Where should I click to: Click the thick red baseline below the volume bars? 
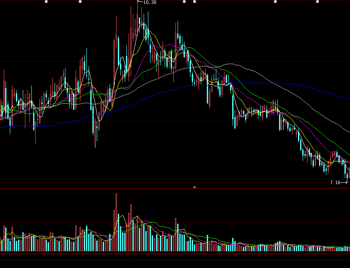click(x=172, y=254)
